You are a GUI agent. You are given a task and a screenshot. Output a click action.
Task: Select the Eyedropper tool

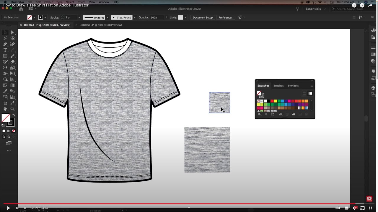click(x=5, y=91)
